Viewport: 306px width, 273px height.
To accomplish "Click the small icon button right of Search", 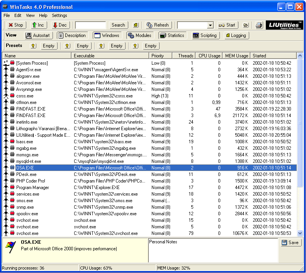I will tap(136, 25).
